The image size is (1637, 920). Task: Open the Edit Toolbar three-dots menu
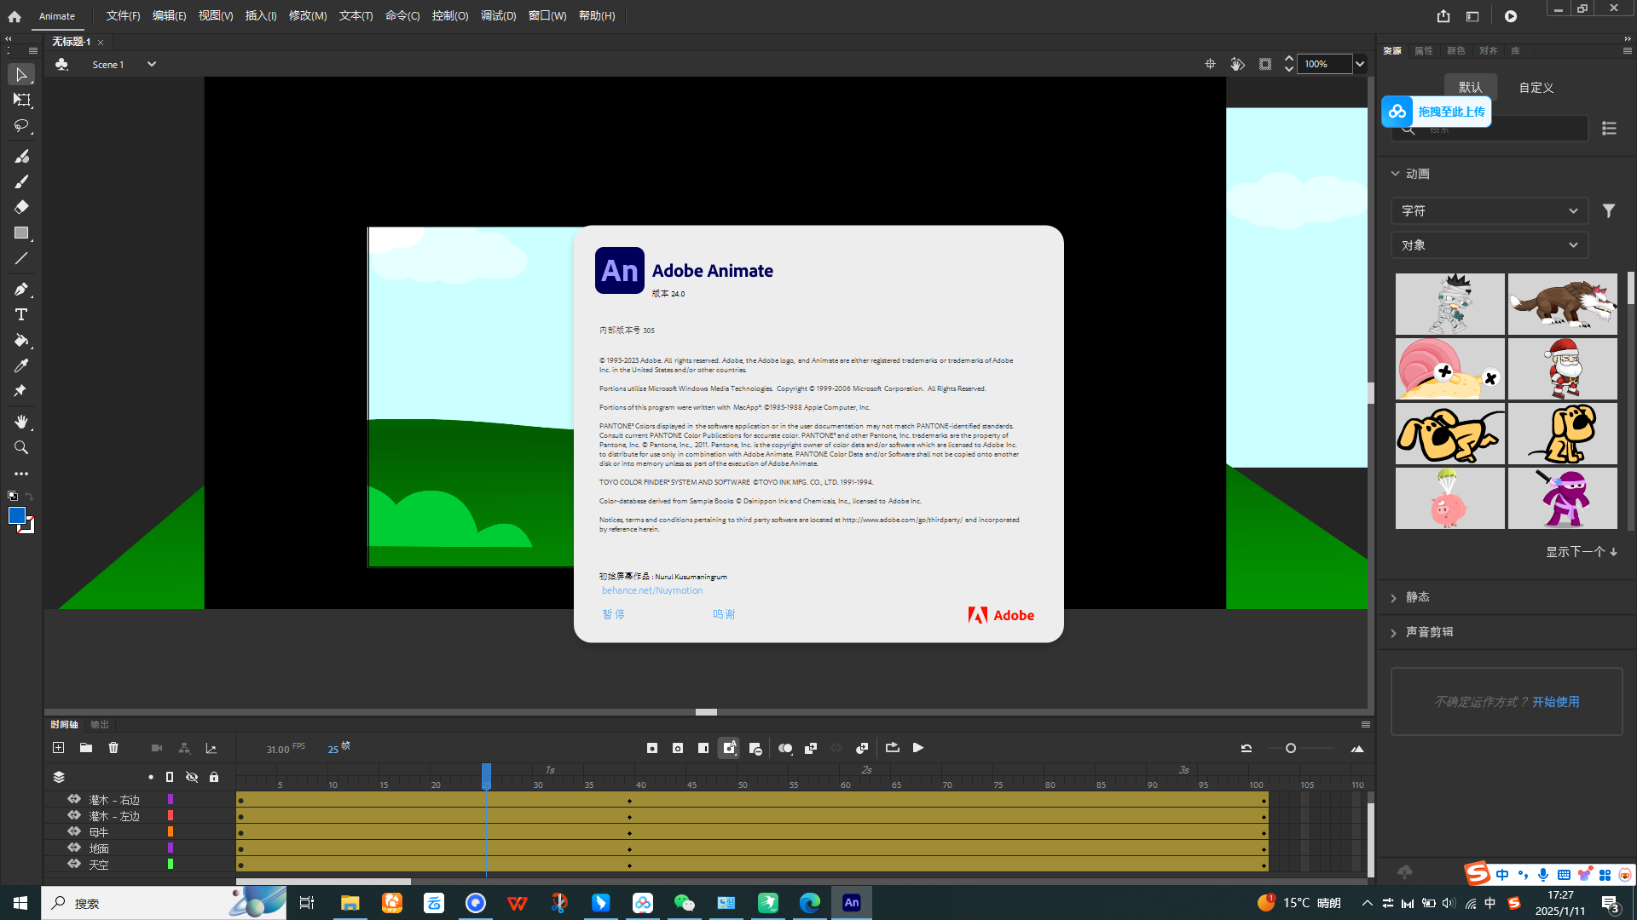click(x=21, y=474)
